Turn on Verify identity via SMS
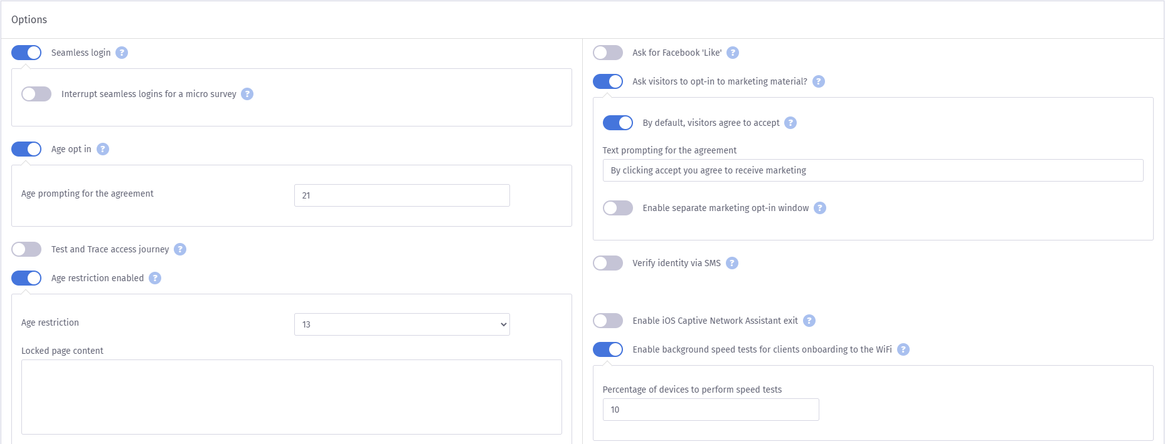The height and width of the screenshot is (444, 1165). tap(608, 263)
